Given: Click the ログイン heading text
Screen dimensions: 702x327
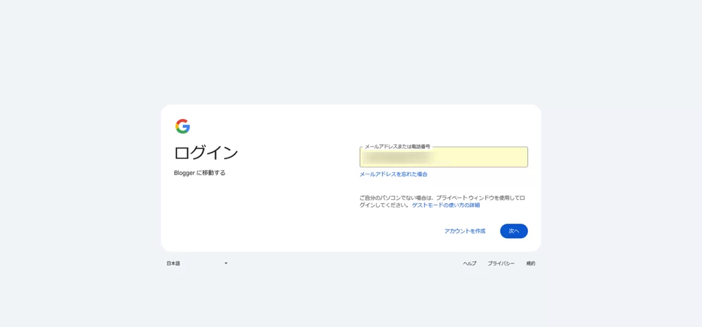Looking at the screenshot, I should coord(206,153).
